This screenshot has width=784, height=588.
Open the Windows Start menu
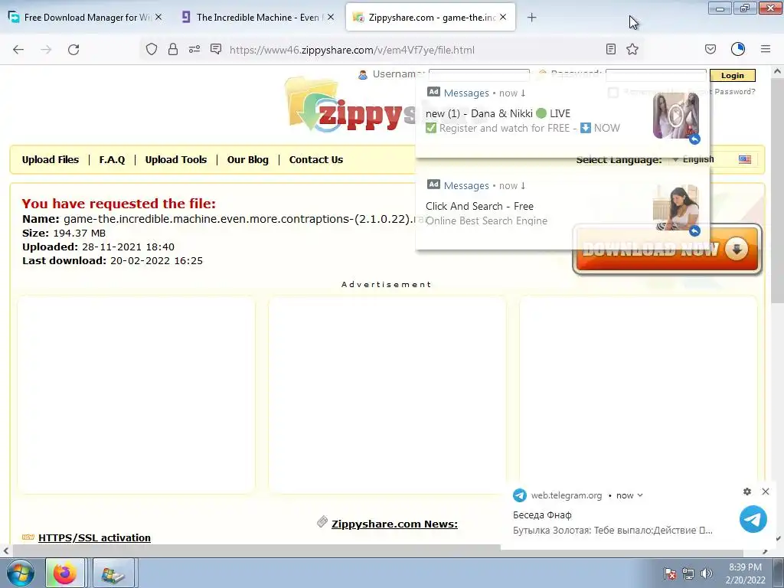tap(20, 573)
